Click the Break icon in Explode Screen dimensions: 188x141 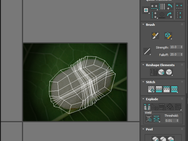click(x=147, y=107)
